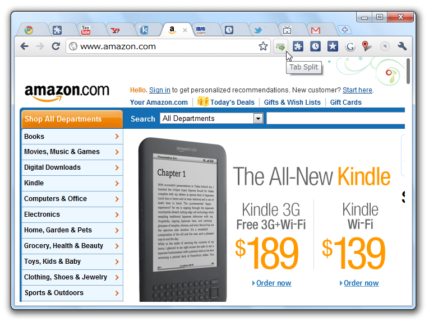Open the All Departments search dropdown
This screenshot has width=429, height=322.
click(211, 118)
